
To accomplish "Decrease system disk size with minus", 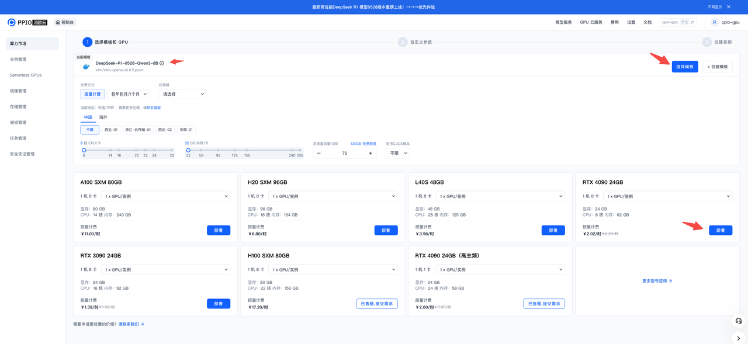I will pos(318,153).
